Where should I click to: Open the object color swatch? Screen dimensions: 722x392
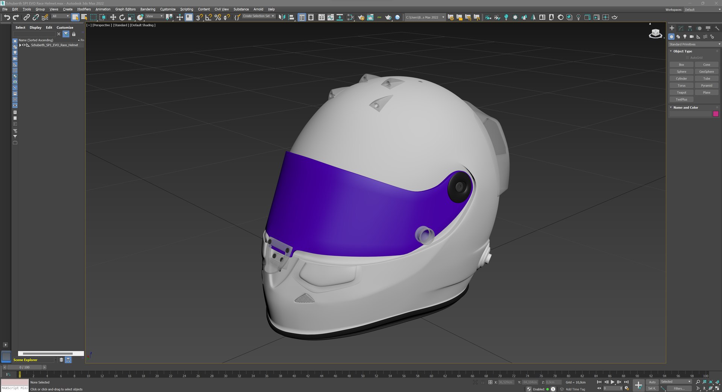pyautogui.click(x=716, y=114)
